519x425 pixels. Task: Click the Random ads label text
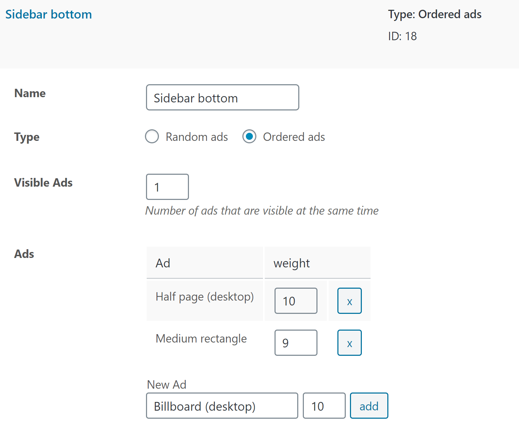(x=197, y=137)
